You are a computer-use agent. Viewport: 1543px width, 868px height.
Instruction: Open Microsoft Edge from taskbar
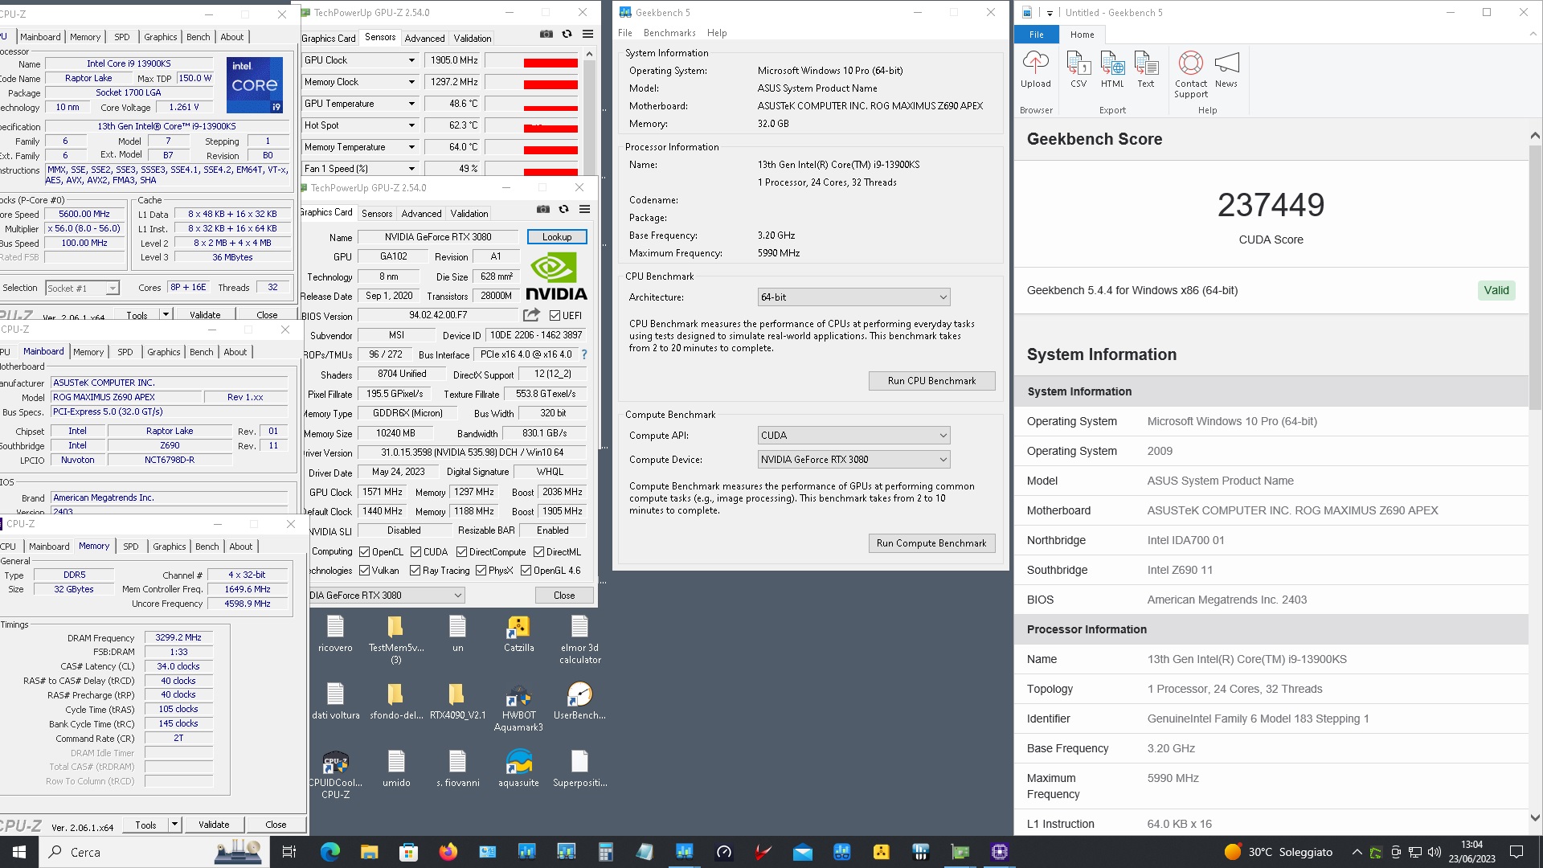[329, 852]
